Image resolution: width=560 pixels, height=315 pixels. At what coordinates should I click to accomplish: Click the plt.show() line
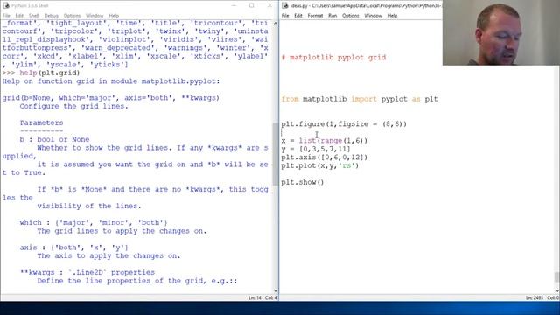pos(303,182)
